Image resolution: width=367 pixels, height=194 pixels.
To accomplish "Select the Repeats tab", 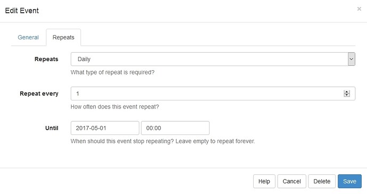I will pos(63,37).
